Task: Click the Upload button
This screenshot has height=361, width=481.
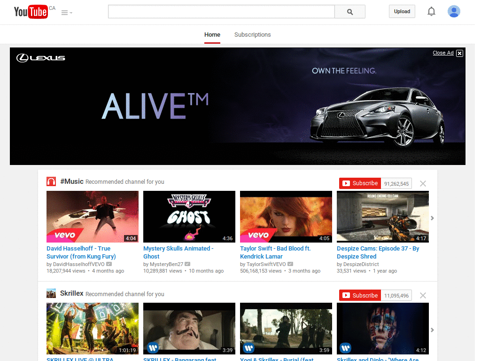Action: [x=402, y=11]
